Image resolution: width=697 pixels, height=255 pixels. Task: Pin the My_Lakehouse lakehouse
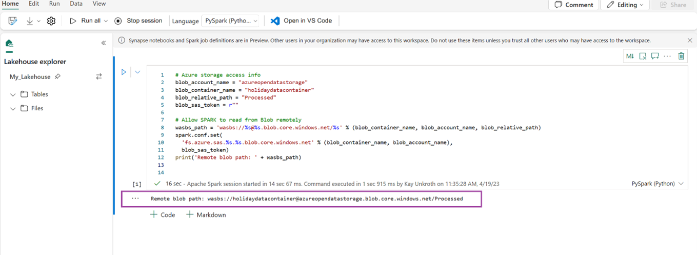57,76
